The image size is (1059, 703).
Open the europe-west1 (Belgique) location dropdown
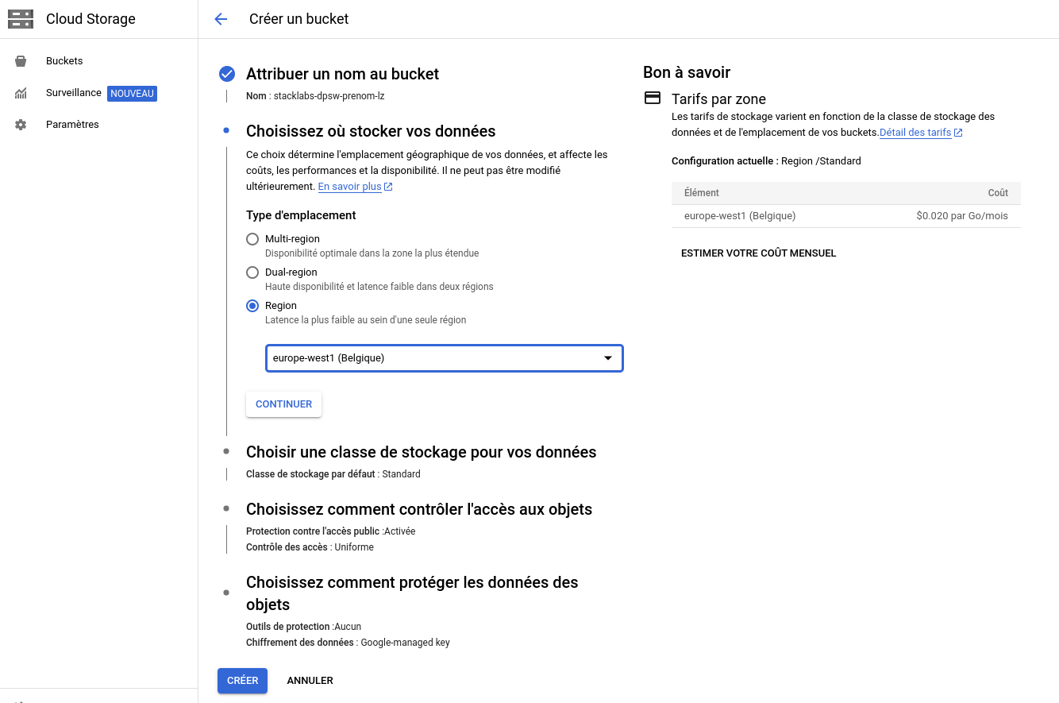click(x=444, y=358)
